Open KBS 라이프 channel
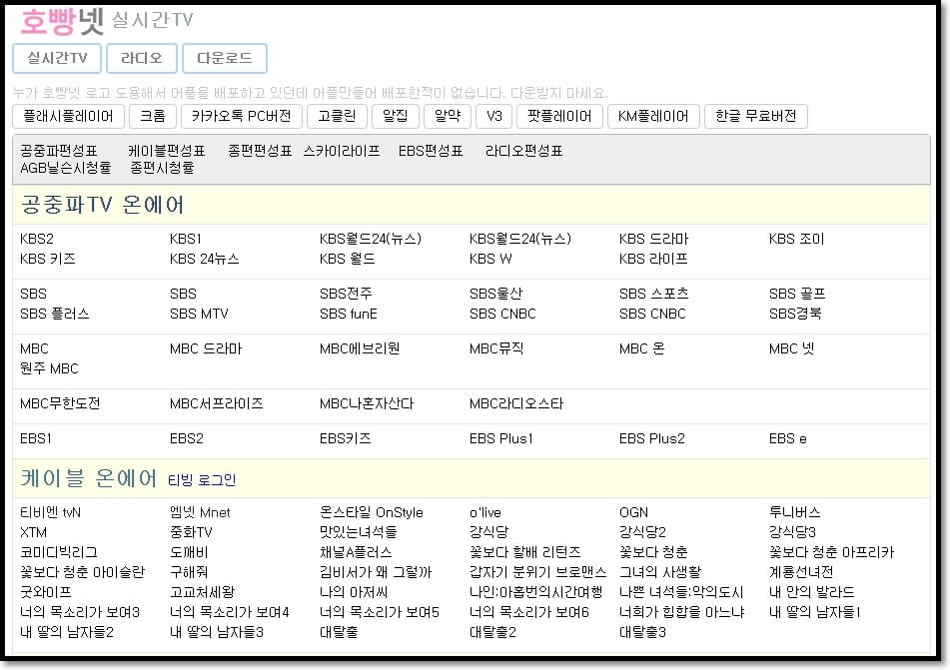 [x=653, y=259]
